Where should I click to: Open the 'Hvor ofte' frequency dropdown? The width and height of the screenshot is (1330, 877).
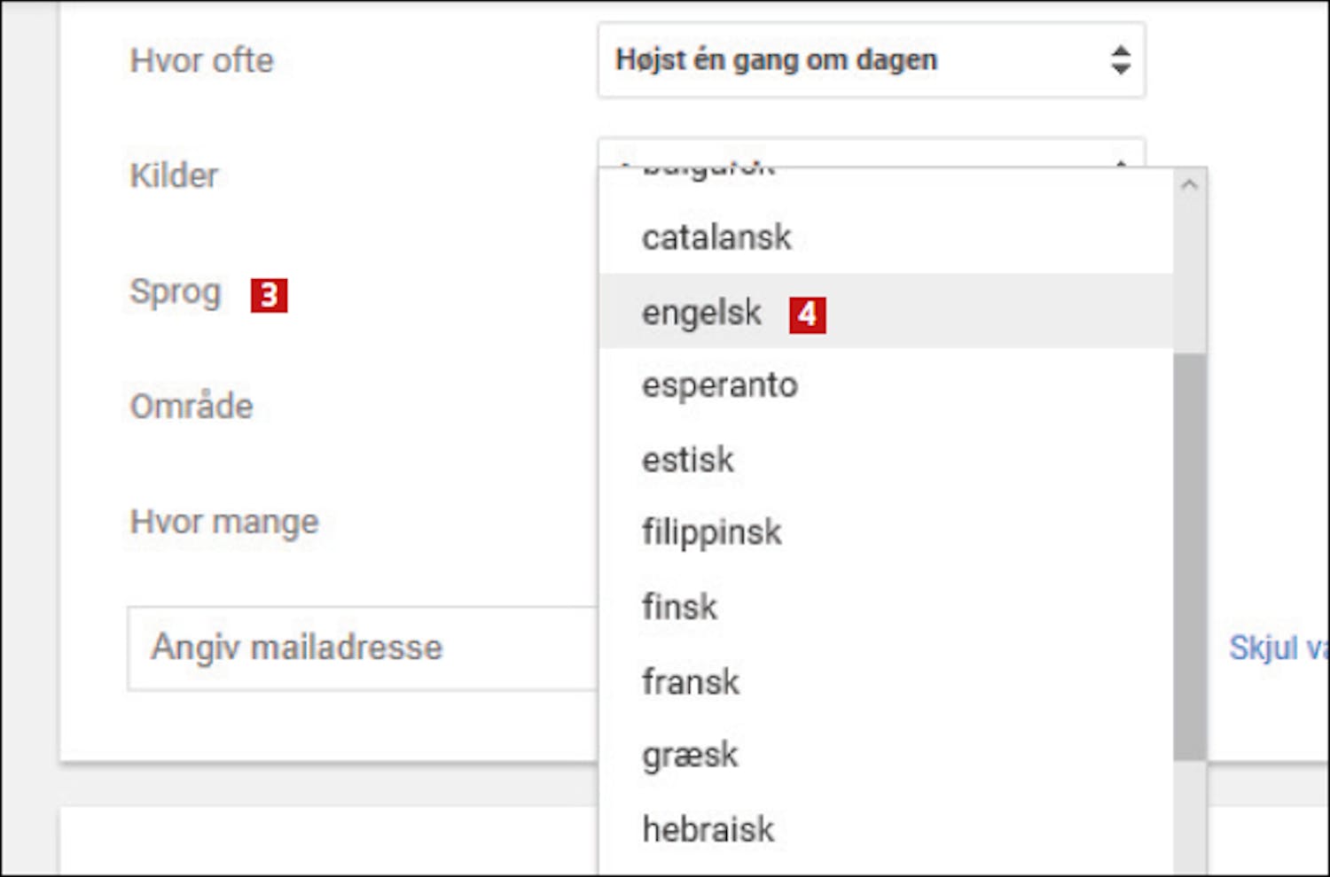point(869,60)
